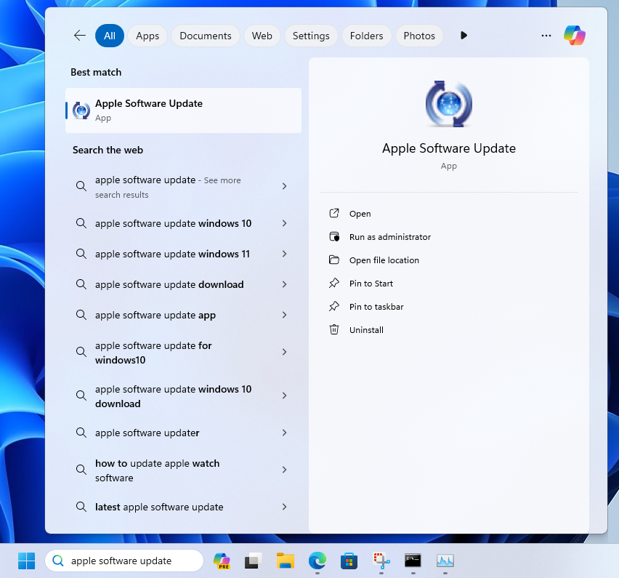Expand 'apple software update - See more' chevron
The image size is (619, 578).
click(284, 186)
